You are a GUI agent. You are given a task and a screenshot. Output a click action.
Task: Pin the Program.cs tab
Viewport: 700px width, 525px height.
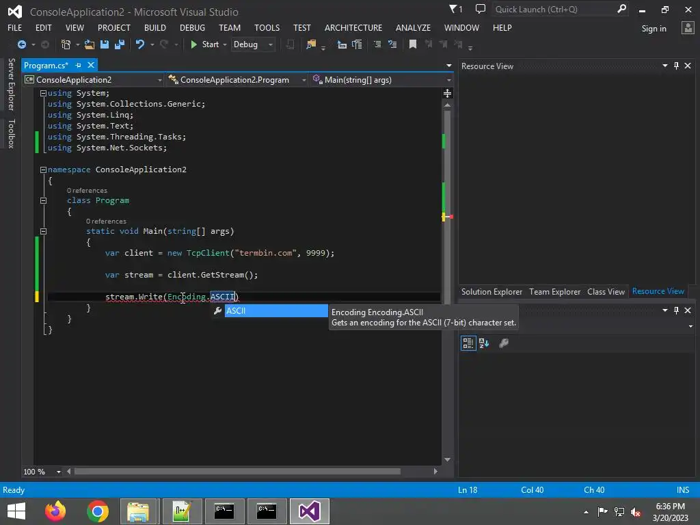[79, 66]
